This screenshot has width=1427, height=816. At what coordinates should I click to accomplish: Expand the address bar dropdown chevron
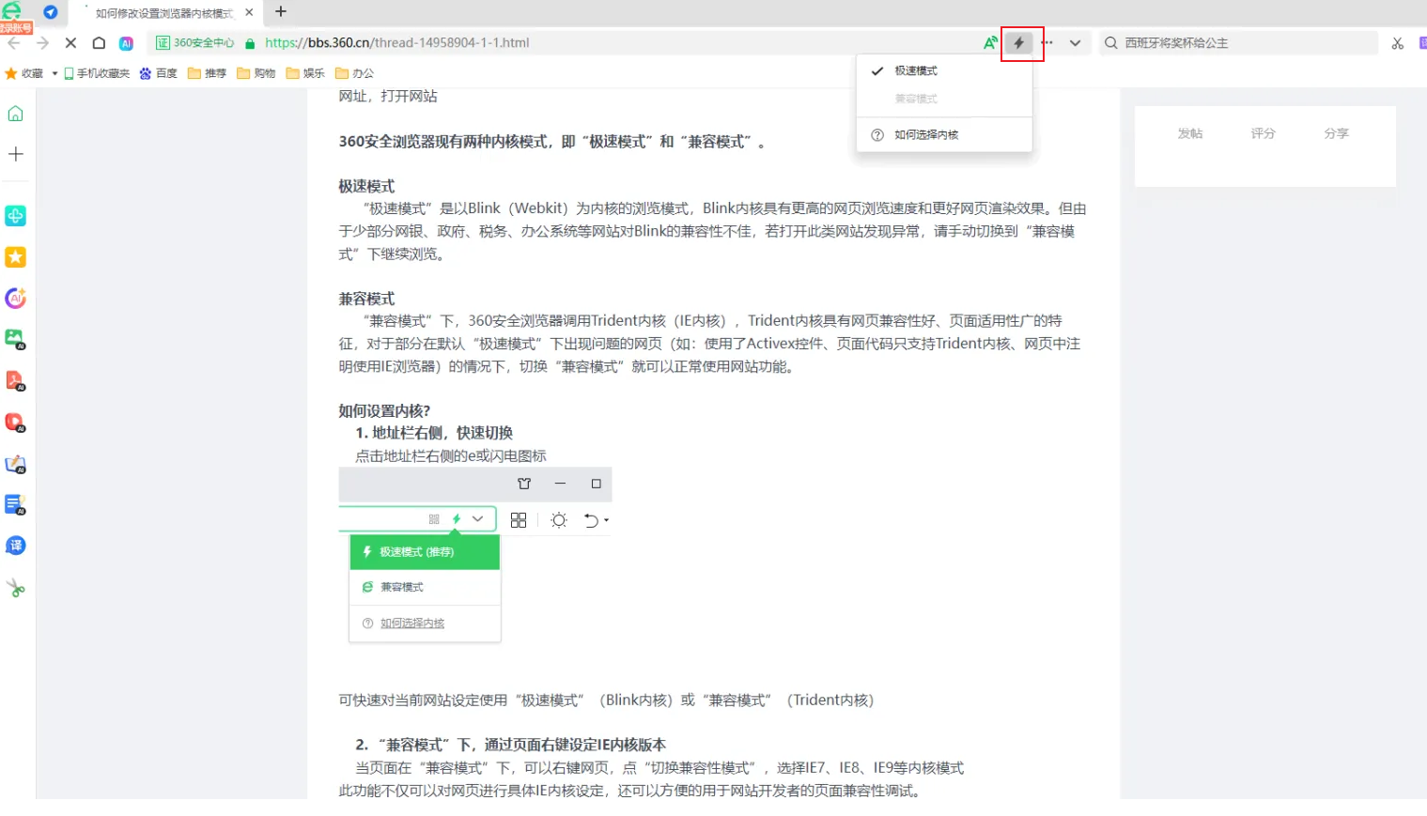1075,43
